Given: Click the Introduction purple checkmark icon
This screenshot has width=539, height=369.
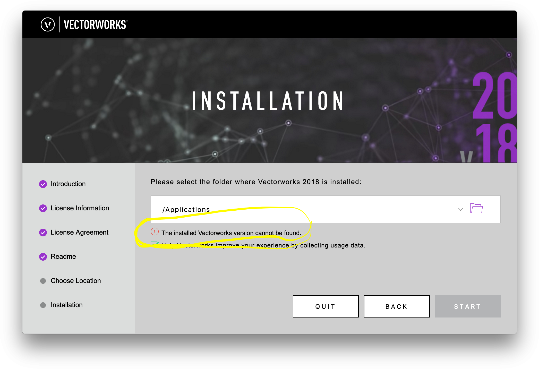Looking at the screenshot, I should pyautogui.click(x=43, y=184).
